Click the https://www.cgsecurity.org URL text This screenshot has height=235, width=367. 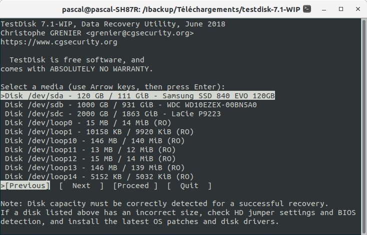pyautogui.click(x=58, y=42)
